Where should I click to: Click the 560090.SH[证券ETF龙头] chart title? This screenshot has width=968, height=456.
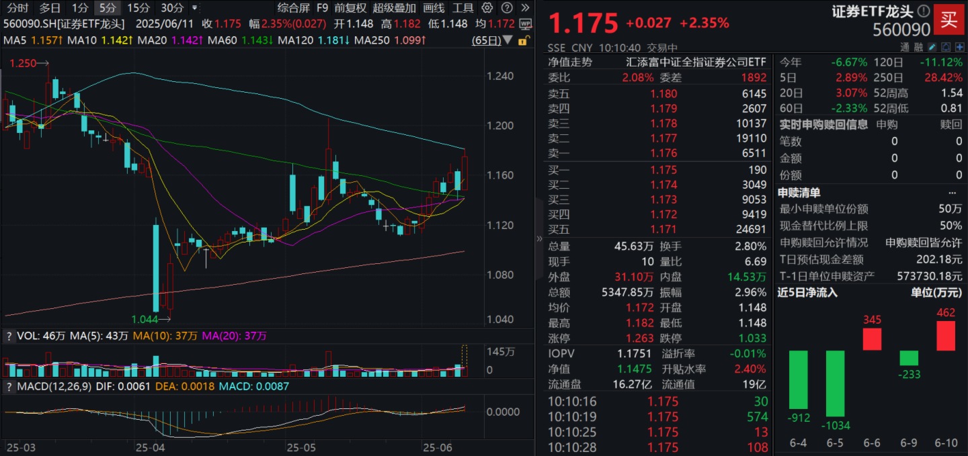click(65, 24)
